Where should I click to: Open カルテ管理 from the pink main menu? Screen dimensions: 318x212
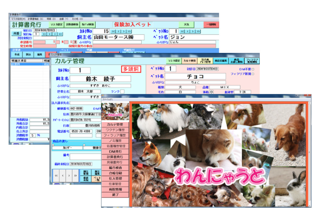115,124
